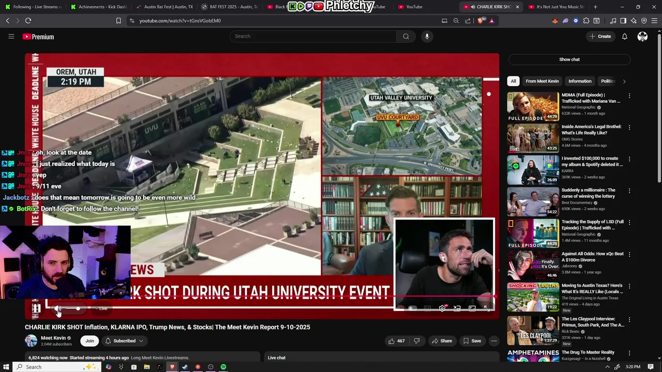Screen dimensions: 662x372
Task: Click the Show chat button
Action: pyautogui.click(x=569, y=59)
